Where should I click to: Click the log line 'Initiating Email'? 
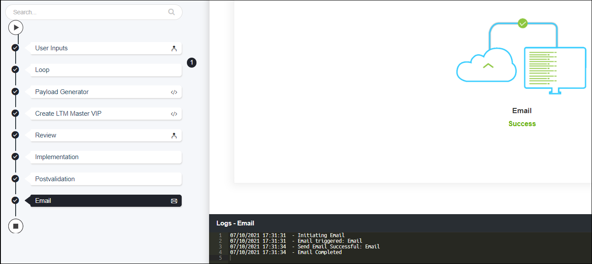(x=287, y=235)
